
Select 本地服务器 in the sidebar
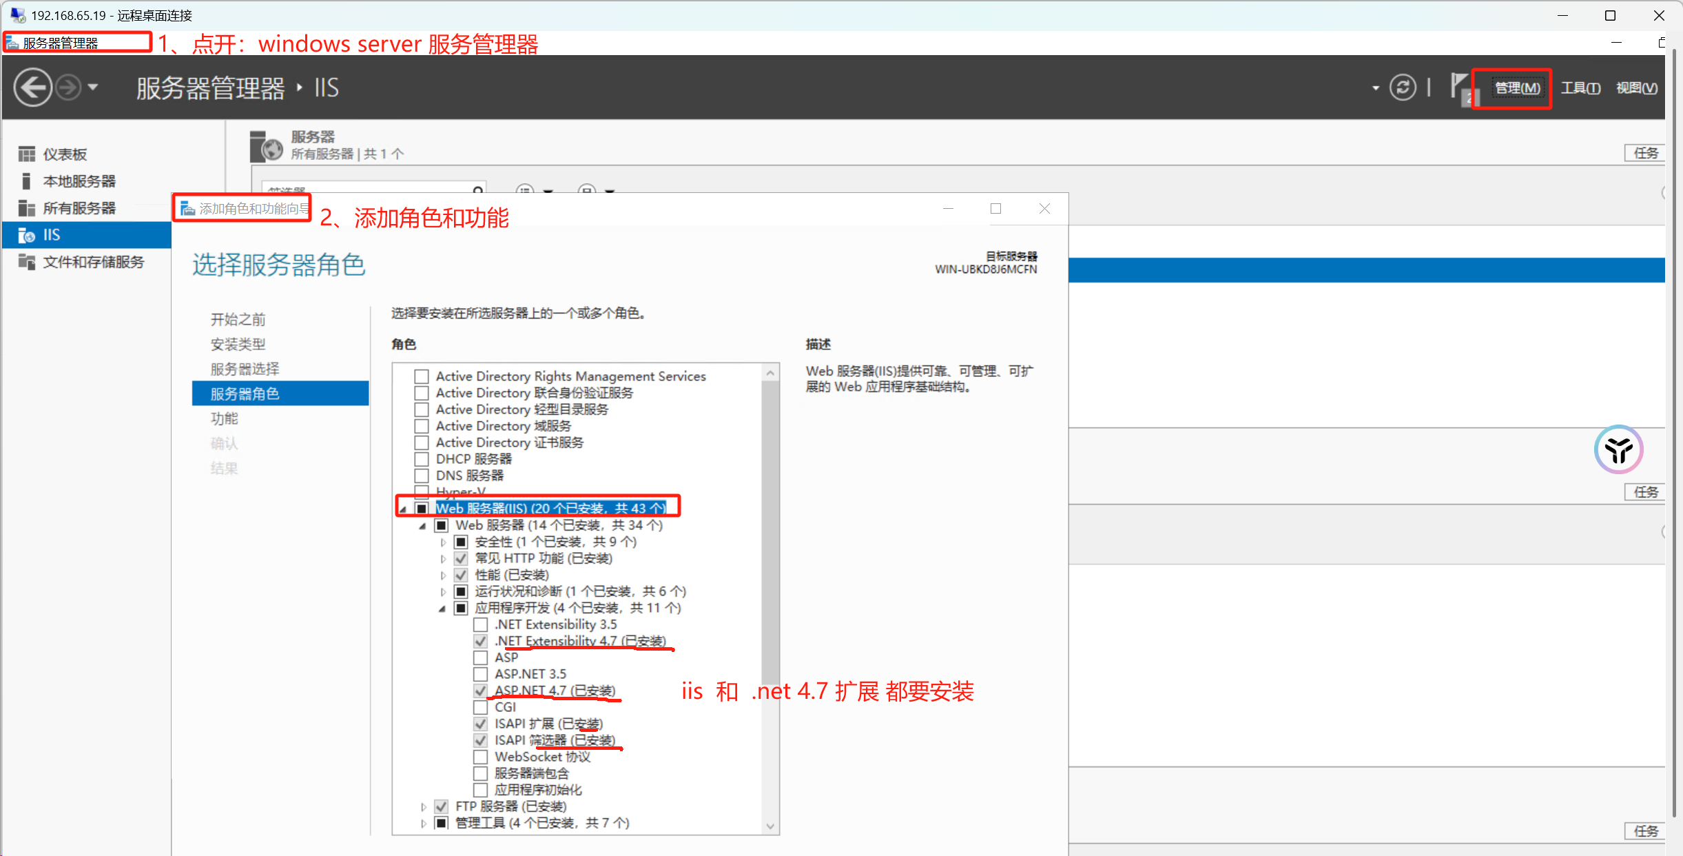pyautogui.click(x=79, y=181)
